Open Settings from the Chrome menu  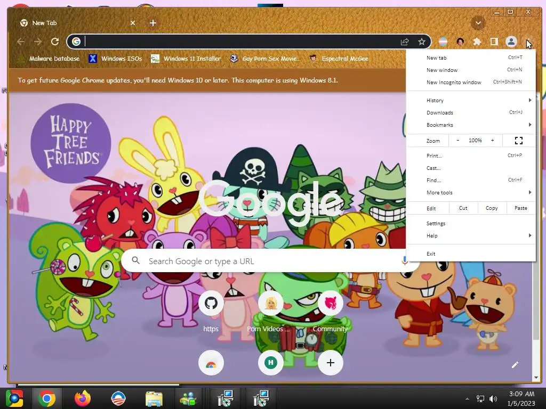pos(471,223)
